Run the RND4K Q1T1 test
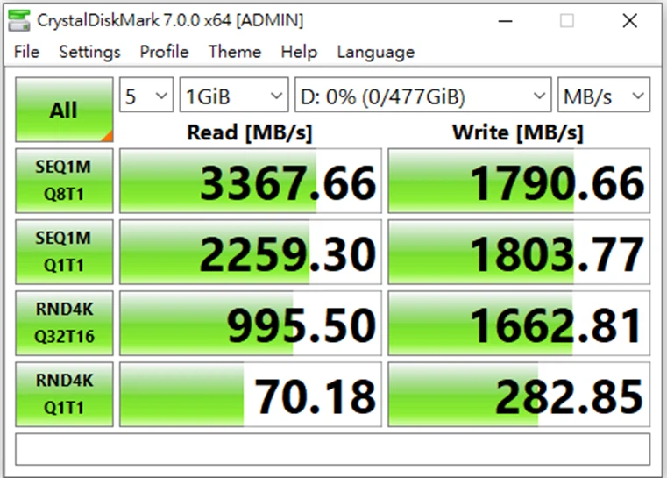The width and height of the screenshot is (667, 478). click(64, 394)
